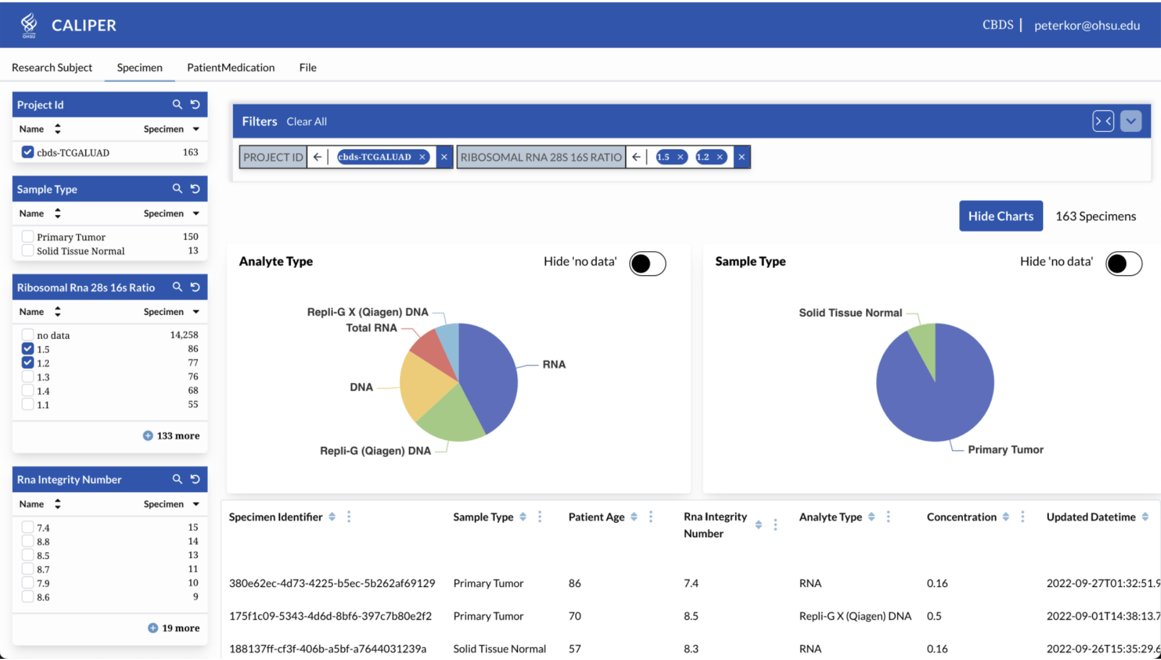
Task: Collapse filters with the arrows icon
Action: (1103, 121)
